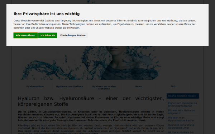Click the Ihre Privatsphäre ist uns wichtig heading
The height and width of the screenshot is (134, 215).
47,14
